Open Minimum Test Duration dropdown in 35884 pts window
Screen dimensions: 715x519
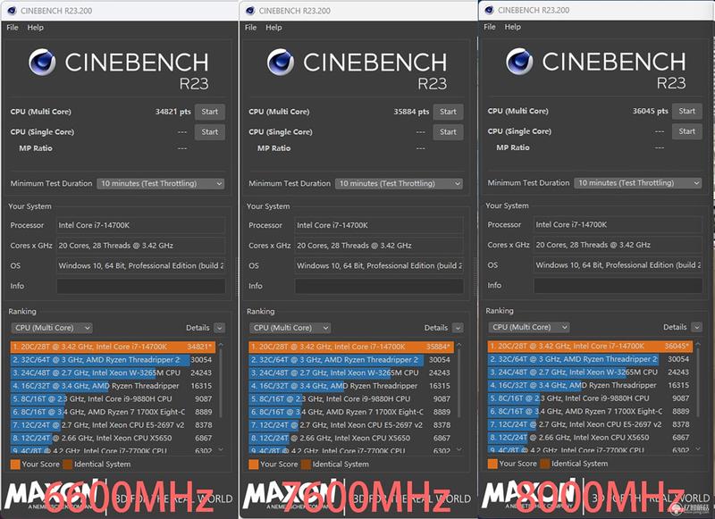point(400,184)
